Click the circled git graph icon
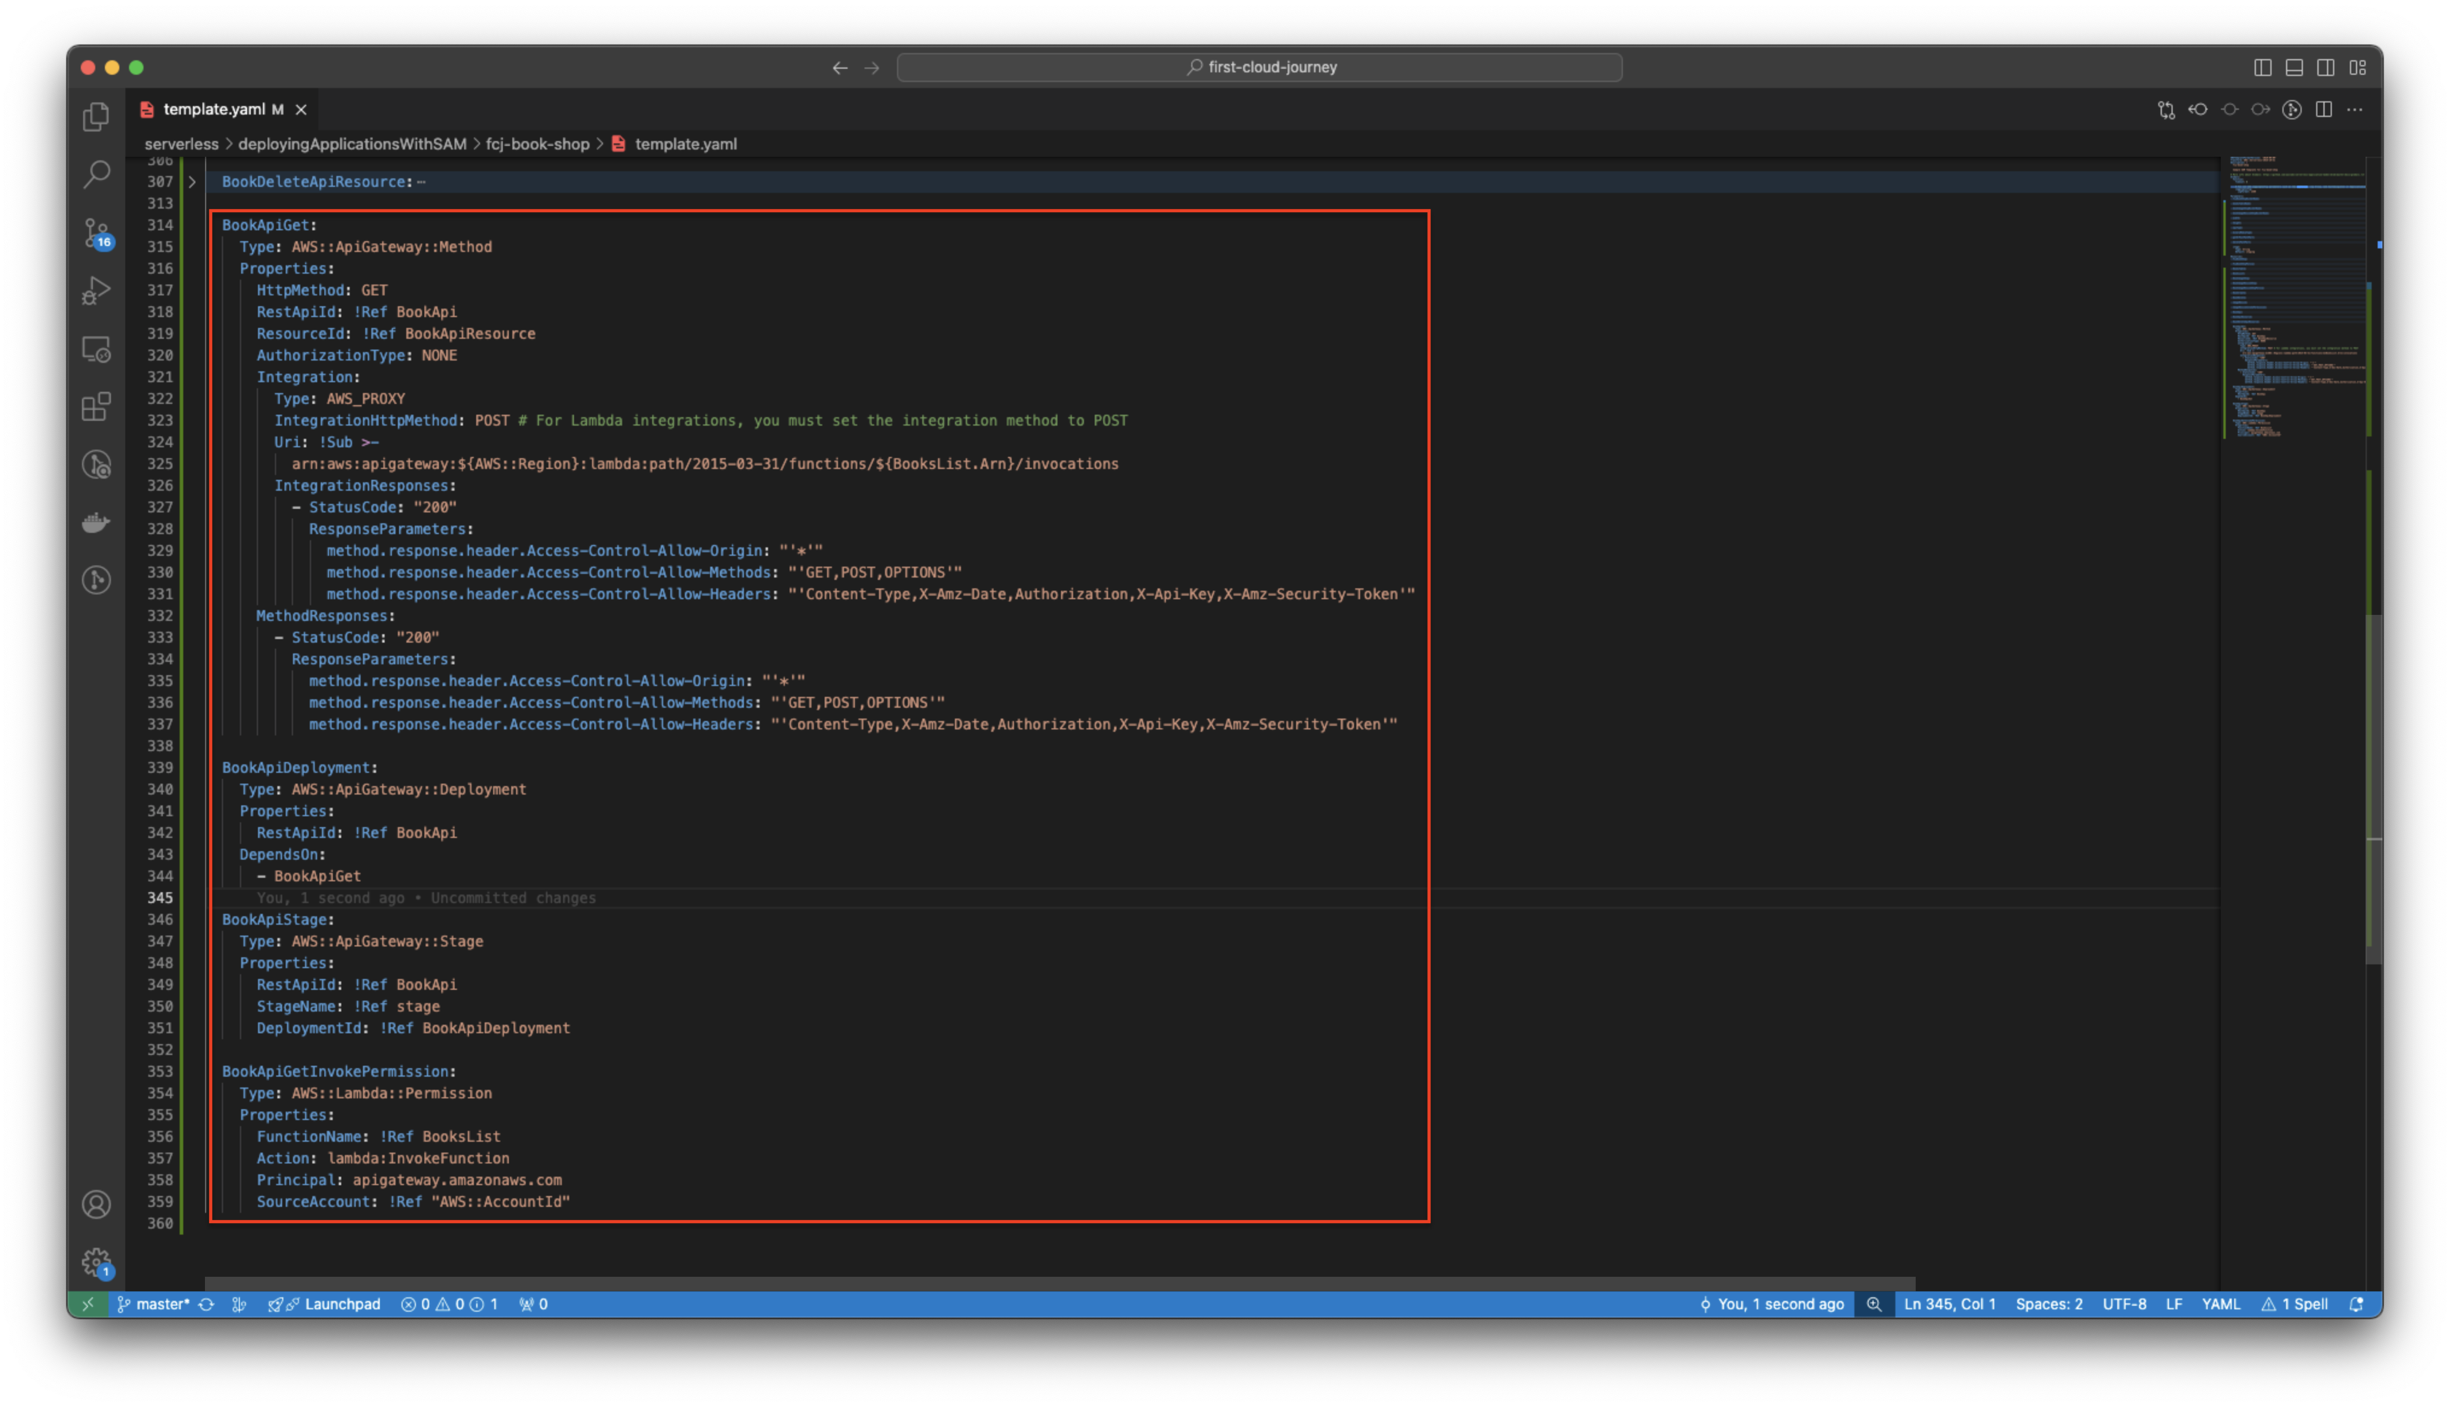This screenshot has height=1407, width=2450. click(2291, 109)
